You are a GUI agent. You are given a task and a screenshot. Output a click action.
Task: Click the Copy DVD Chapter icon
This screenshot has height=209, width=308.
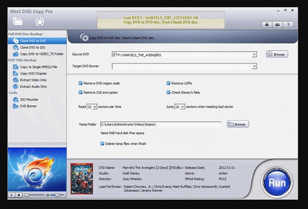[16, 73]
